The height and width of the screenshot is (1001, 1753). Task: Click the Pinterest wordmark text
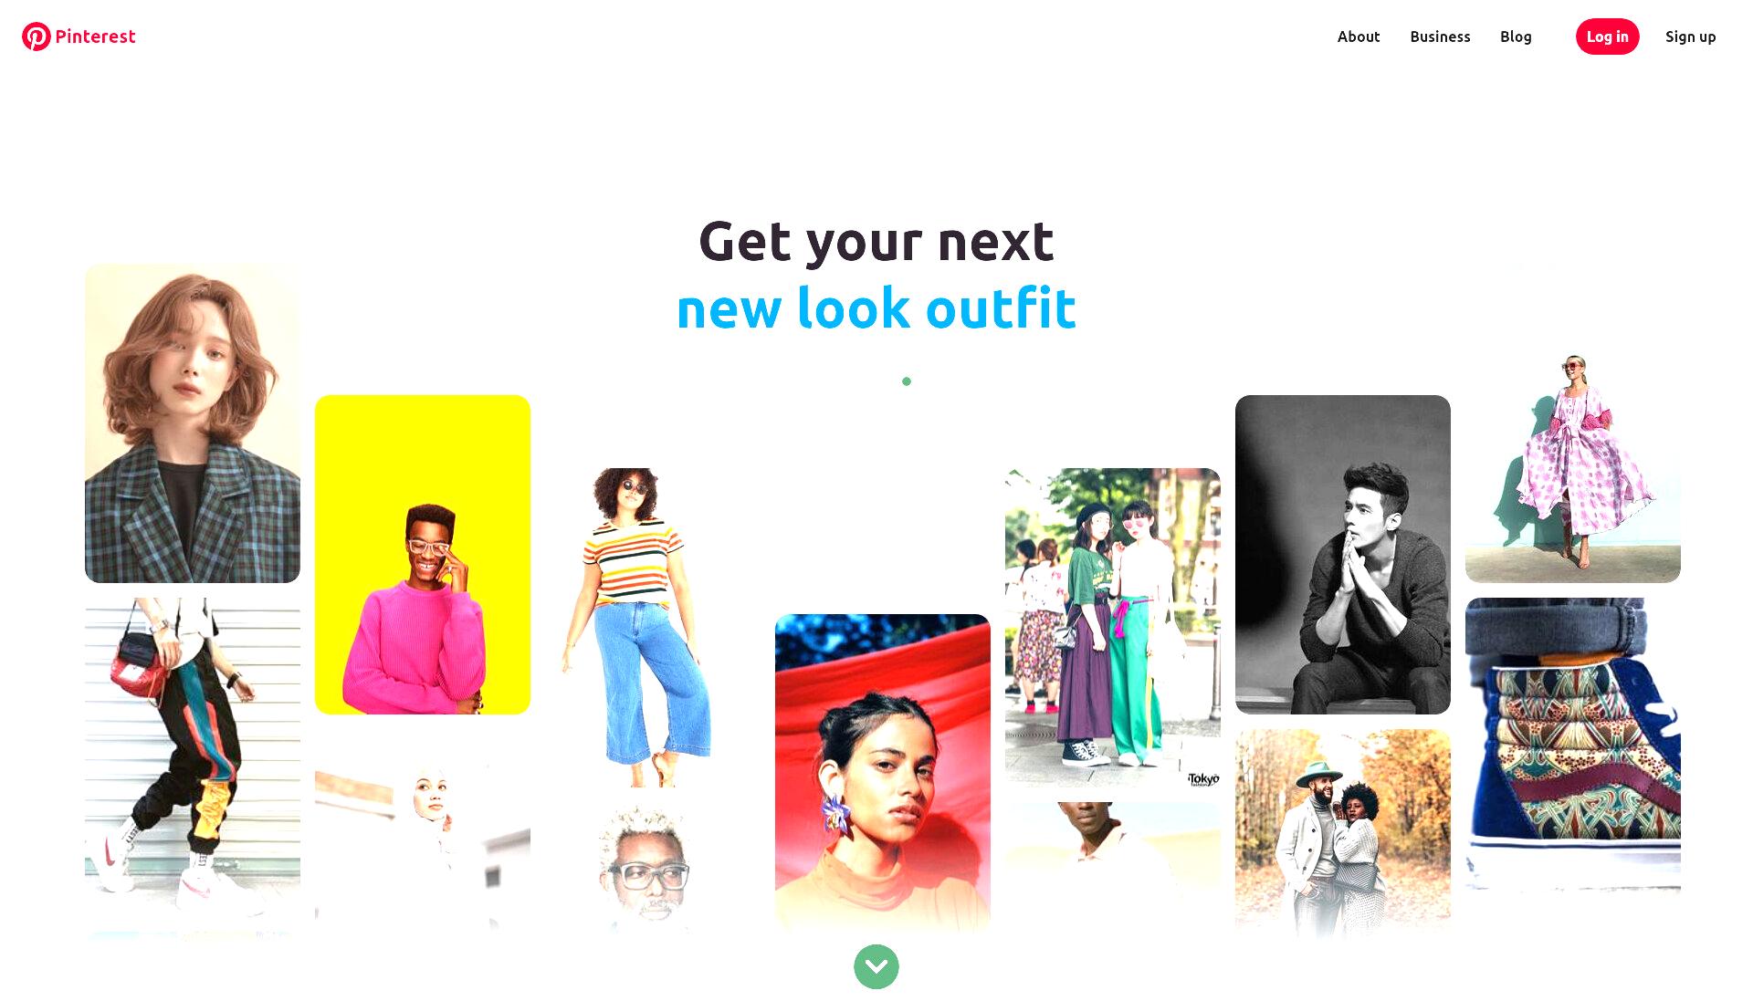pyautogui.click(x=95, y=36)
